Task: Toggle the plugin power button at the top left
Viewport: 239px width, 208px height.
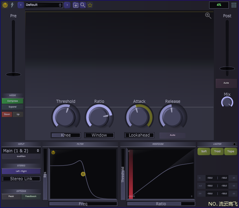Action: point(5,5)
